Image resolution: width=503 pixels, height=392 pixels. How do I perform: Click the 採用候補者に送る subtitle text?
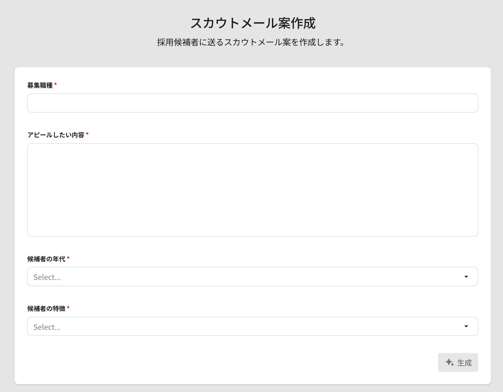251,42
